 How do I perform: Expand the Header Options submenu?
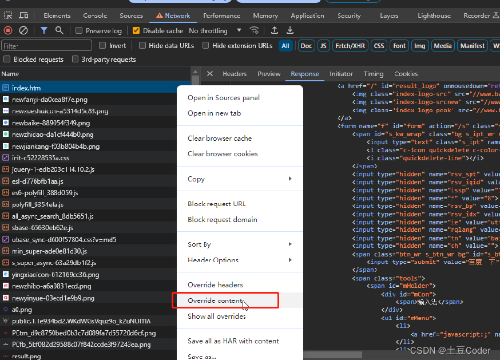(x=240, y=260)
